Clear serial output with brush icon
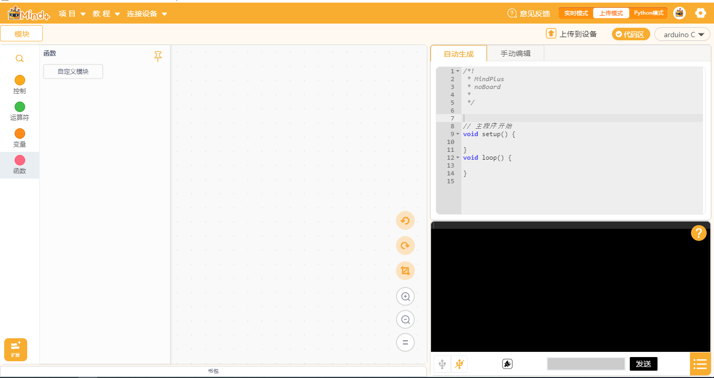This screenshot has width=714, height=378. [507, 364]
